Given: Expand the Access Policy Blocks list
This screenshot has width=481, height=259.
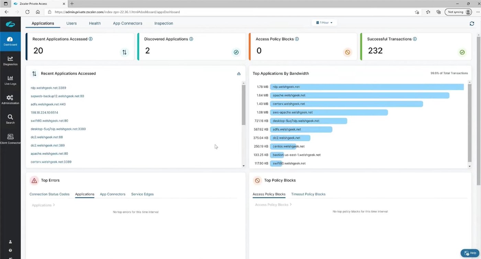Looking at the screenshot, I should 273,204.
